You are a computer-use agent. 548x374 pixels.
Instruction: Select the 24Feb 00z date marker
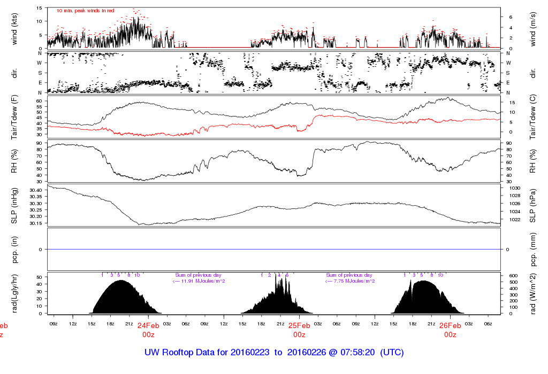pyautogui.click(x=148, y=330)
